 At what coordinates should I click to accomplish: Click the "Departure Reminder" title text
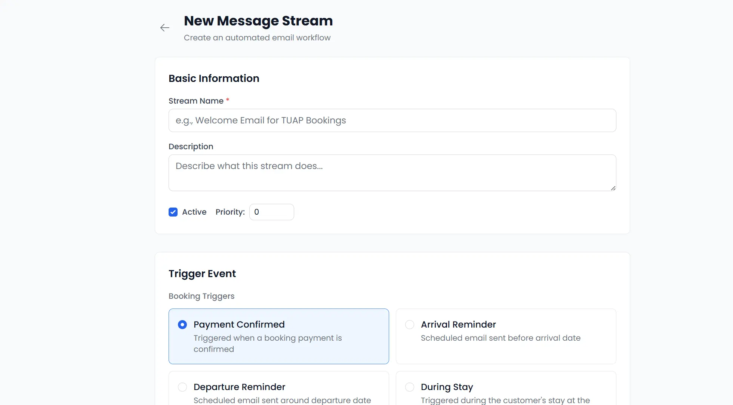click(239, 387)
